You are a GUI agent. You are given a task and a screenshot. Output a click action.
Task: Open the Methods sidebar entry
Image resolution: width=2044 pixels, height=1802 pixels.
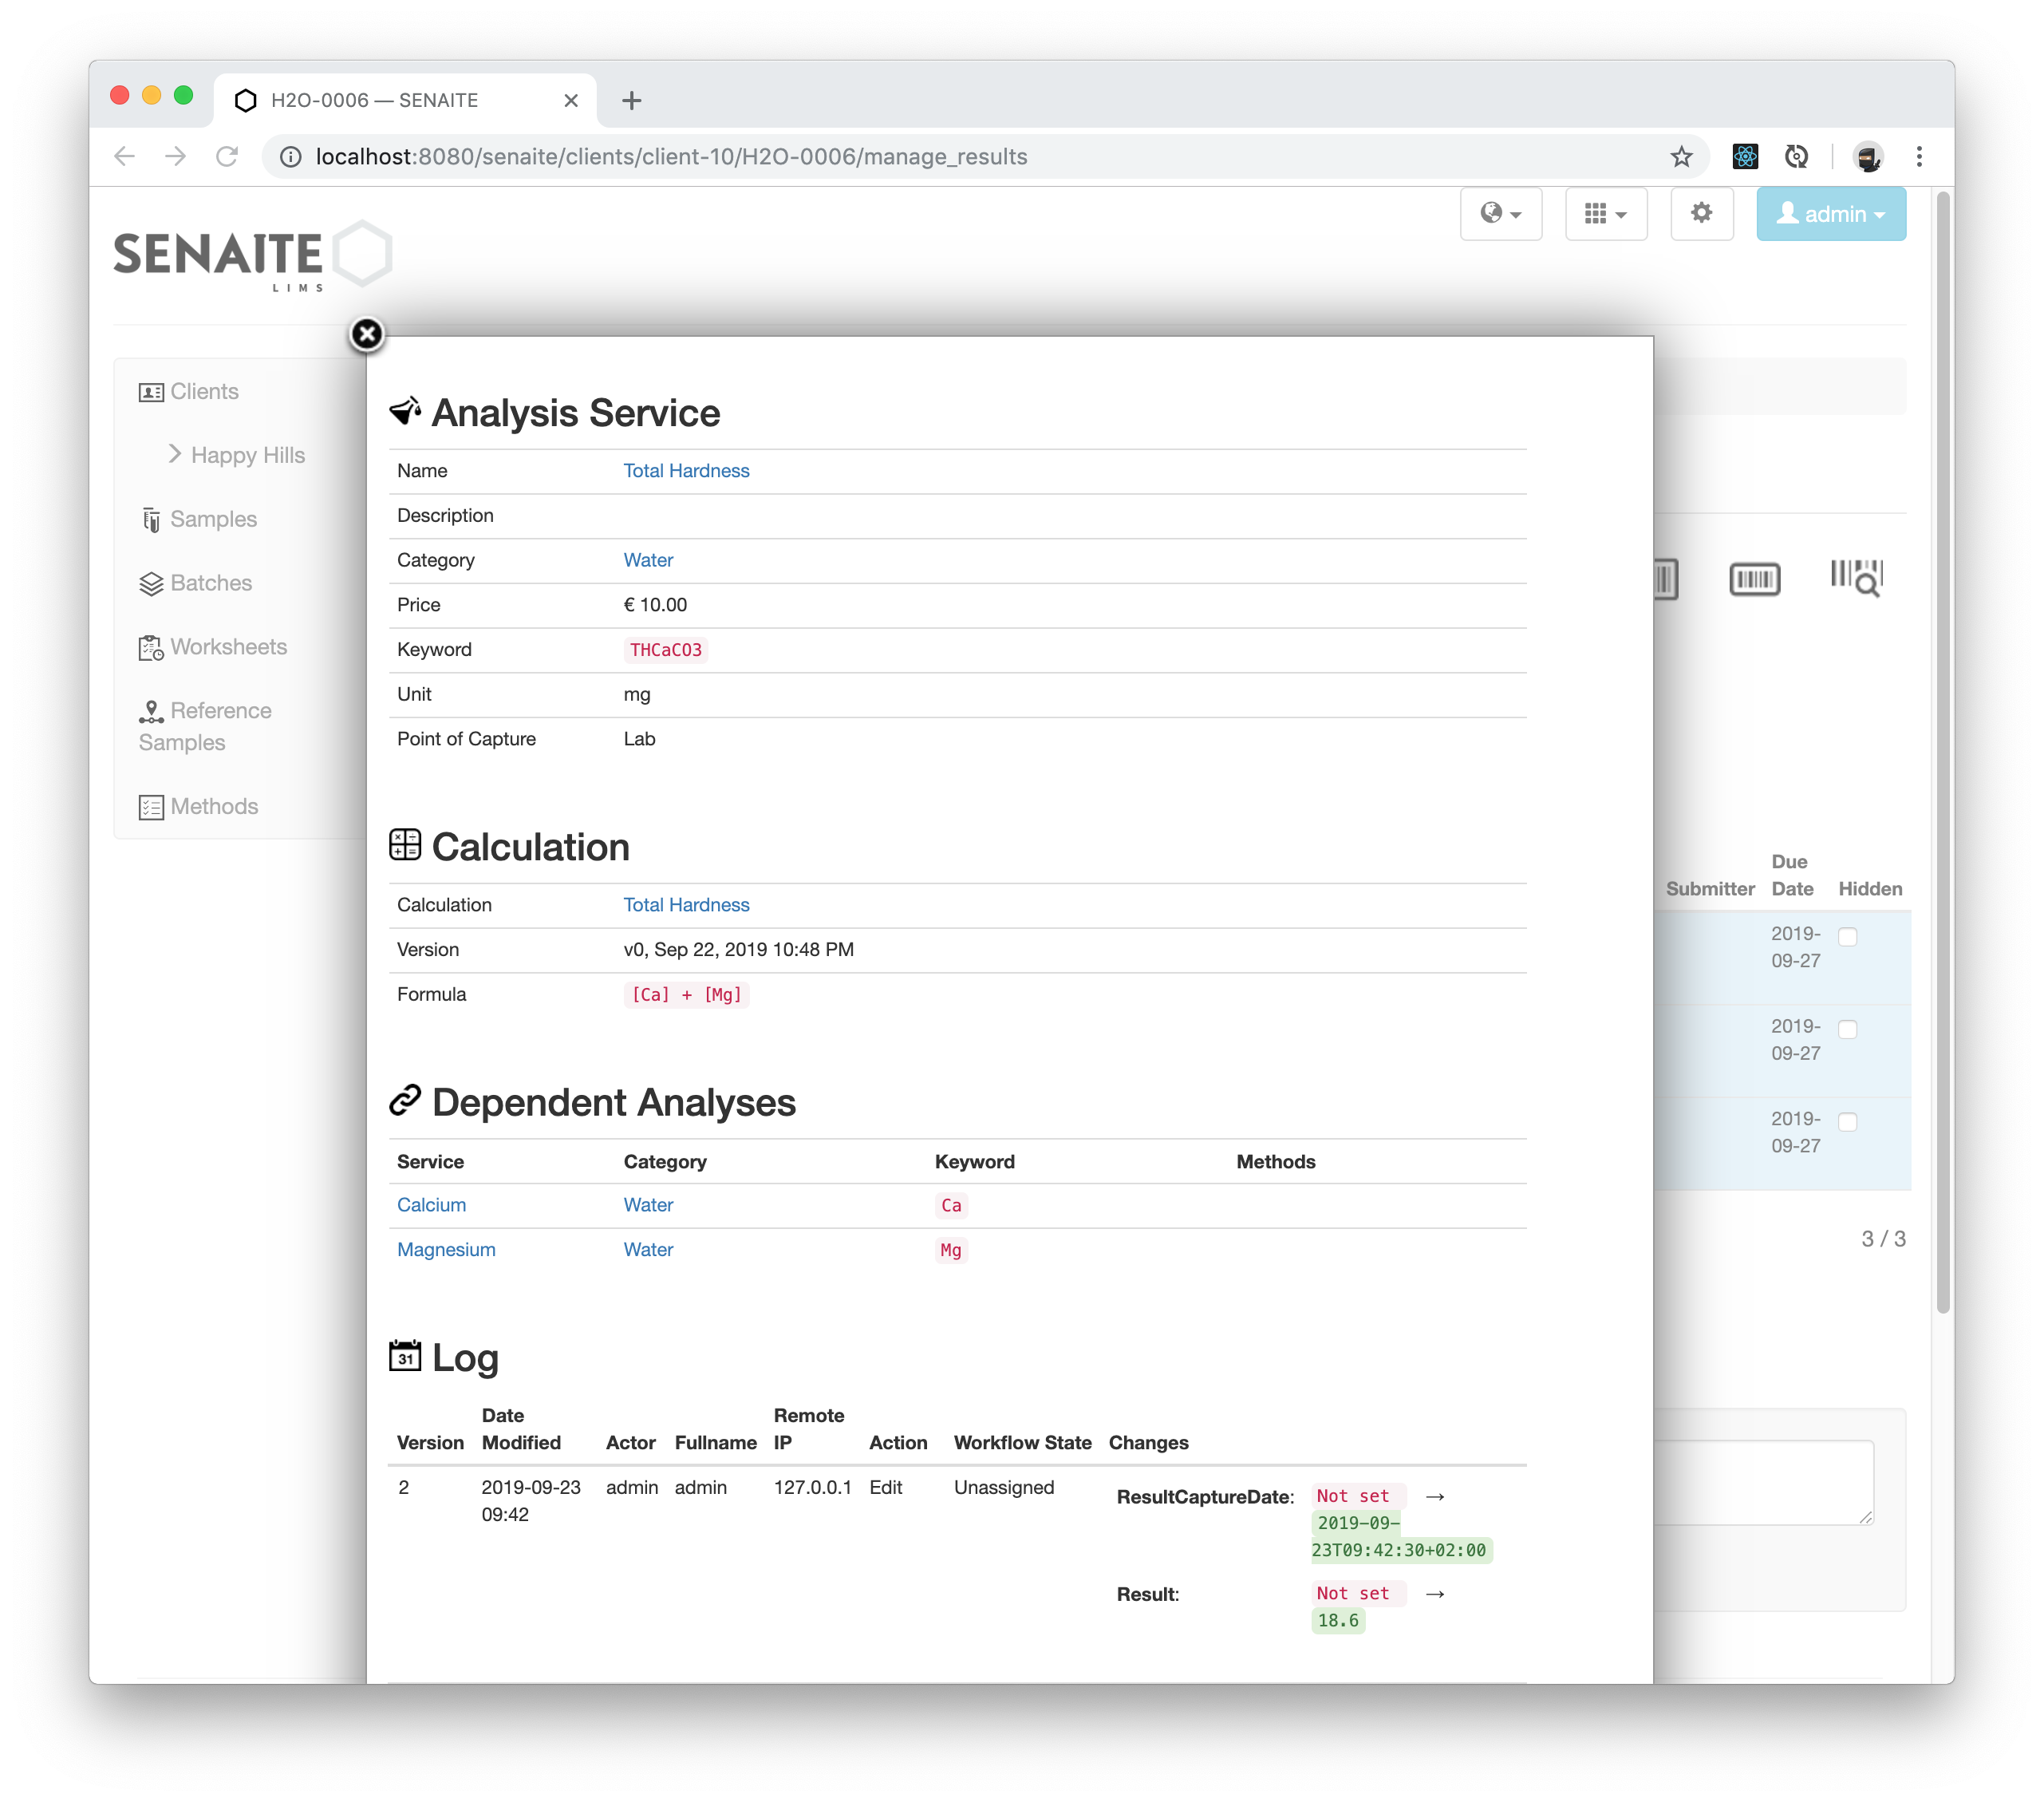pos(213,807)
